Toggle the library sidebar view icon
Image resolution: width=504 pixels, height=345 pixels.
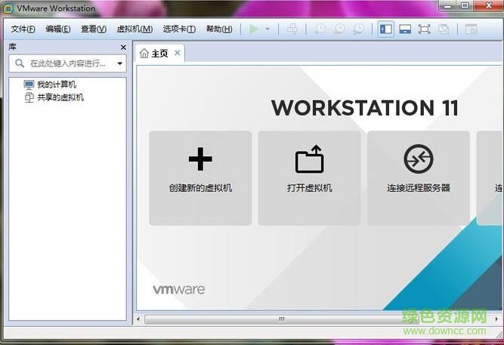[385, 29]
